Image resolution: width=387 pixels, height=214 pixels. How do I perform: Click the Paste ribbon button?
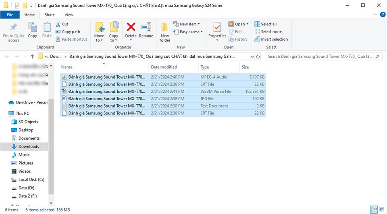point(47,30)
